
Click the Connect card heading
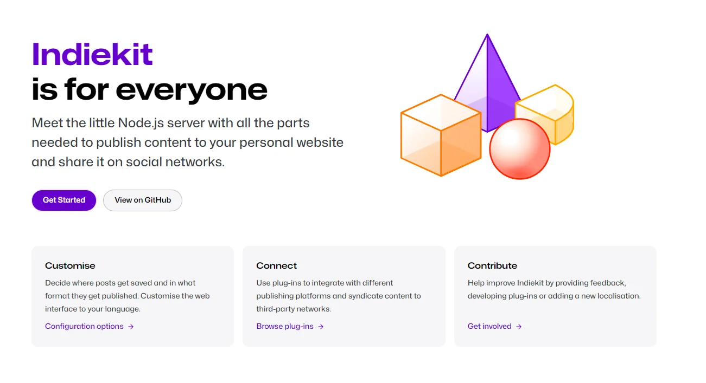[x=277, y=265]
